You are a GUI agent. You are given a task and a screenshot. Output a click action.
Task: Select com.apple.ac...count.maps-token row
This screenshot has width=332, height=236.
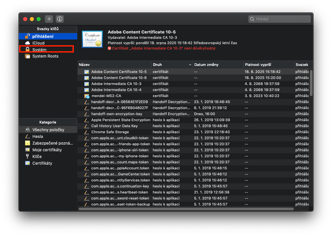coord(193,162)
